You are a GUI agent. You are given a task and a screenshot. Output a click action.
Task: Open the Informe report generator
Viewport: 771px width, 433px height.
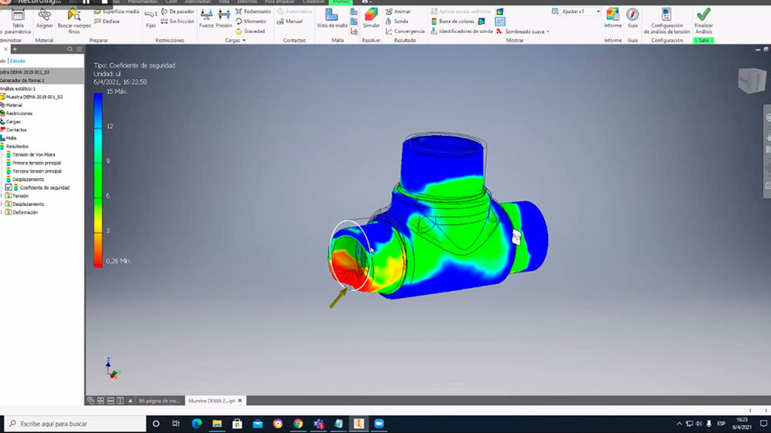613,17
